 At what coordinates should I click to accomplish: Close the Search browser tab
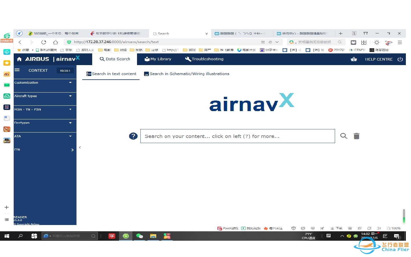pos(207,34)
